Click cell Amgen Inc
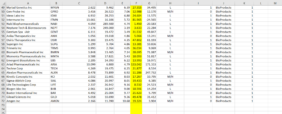The height and width of the screenshot is (114, 282). [x=28, y=101]
